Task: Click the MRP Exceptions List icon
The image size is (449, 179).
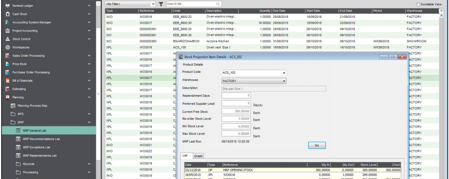Action: tap(18, 147)
